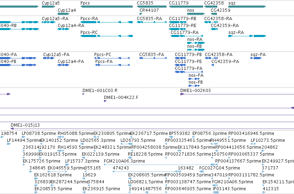Click the DME1-001C03.R BAC end

(84, 94)
